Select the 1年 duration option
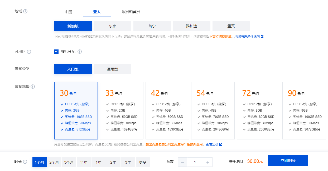This screenshot has height=171, width=328. pyautogui.click(x=98, y=162)
